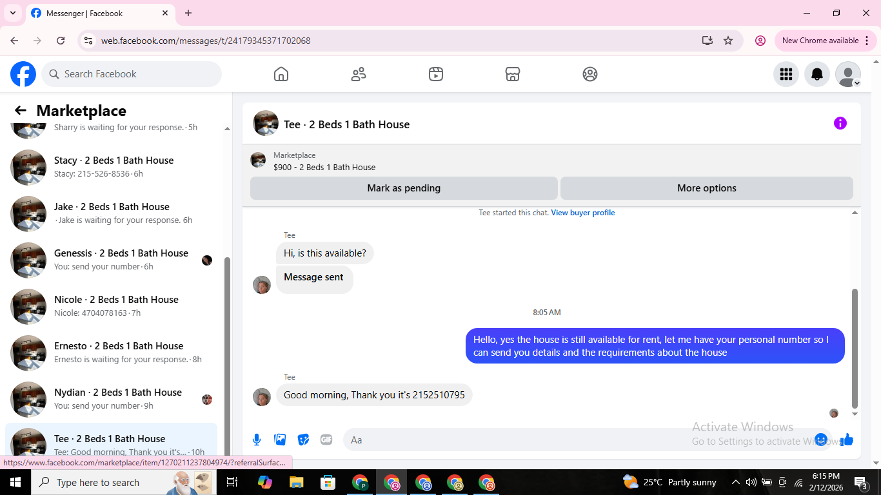The height and width of the screenshot is (495, 881).
Task: Open Task View on the taskbar
Action: pos(232,482)
